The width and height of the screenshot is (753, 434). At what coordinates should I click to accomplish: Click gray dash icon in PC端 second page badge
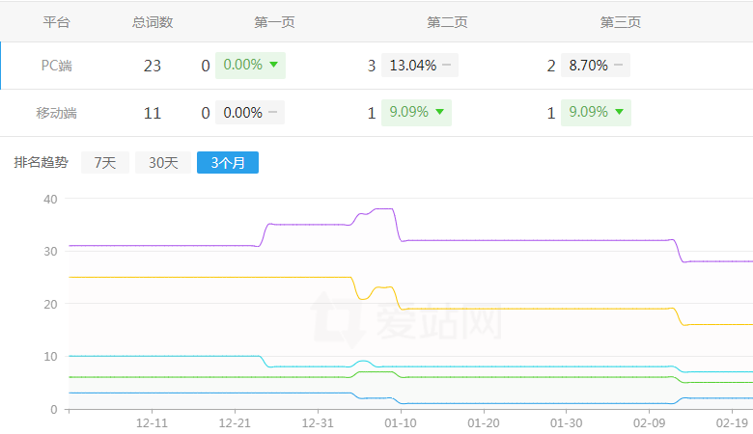[x=447, y=66]
